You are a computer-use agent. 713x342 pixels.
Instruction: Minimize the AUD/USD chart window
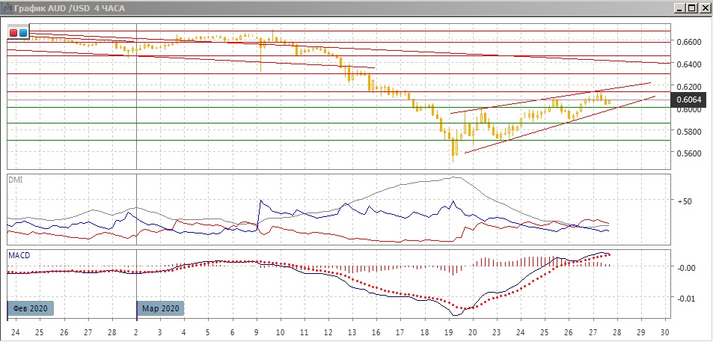point(680,8)
